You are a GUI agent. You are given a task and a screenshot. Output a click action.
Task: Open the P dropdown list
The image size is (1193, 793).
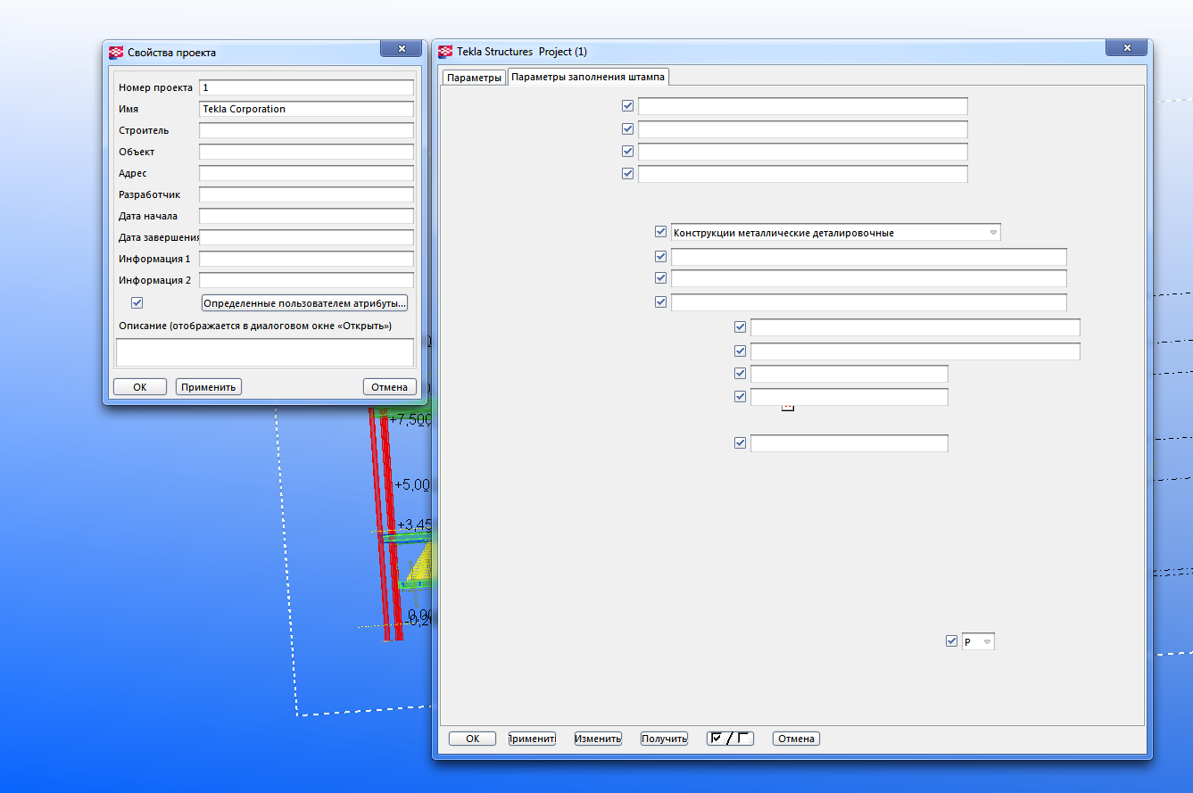click(x=987, y=642)
